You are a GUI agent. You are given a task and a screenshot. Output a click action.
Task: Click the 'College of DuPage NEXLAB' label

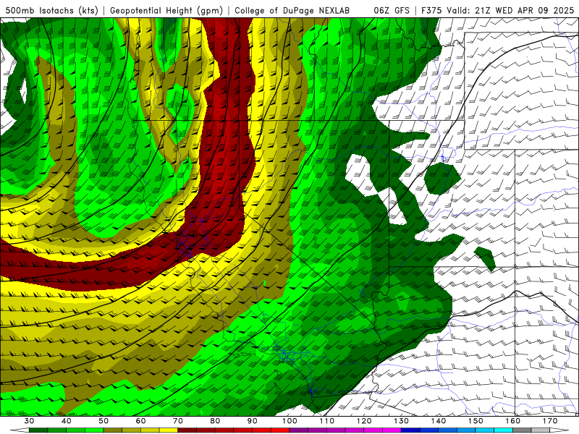pyautogui.click(x=292, y=10)
